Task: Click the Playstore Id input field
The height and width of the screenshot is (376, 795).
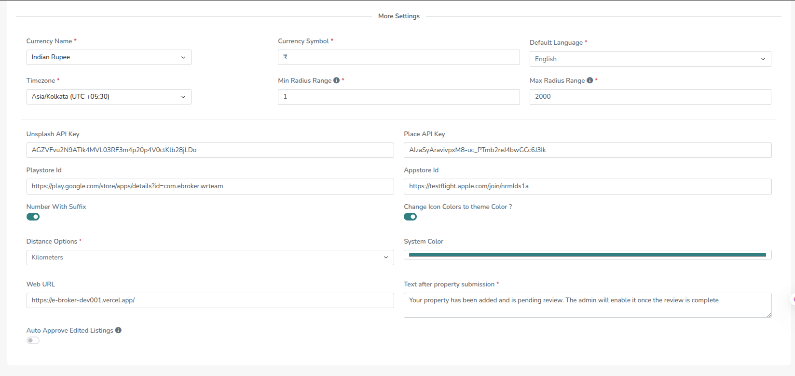Action: 210,186
